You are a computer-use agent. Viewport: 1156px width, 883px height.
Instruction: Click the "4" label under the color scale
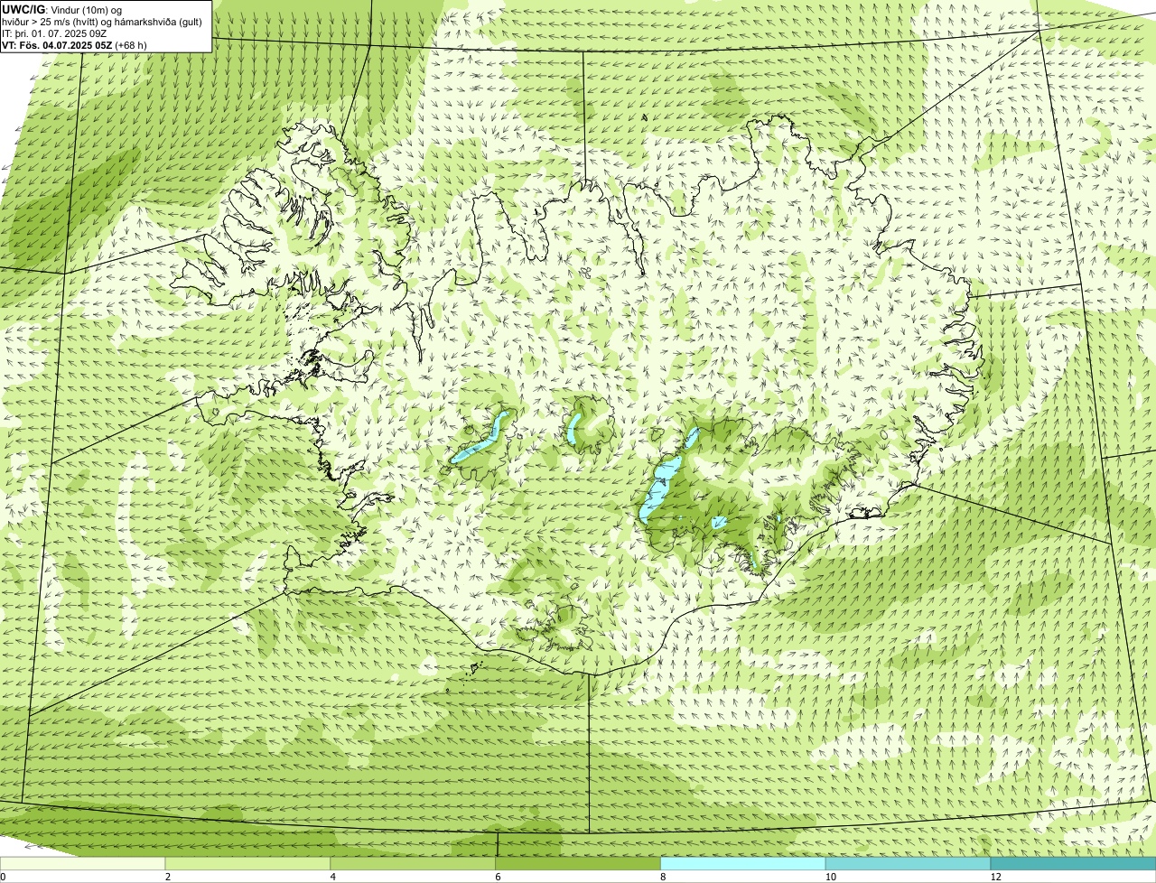(x=333, y=877)
